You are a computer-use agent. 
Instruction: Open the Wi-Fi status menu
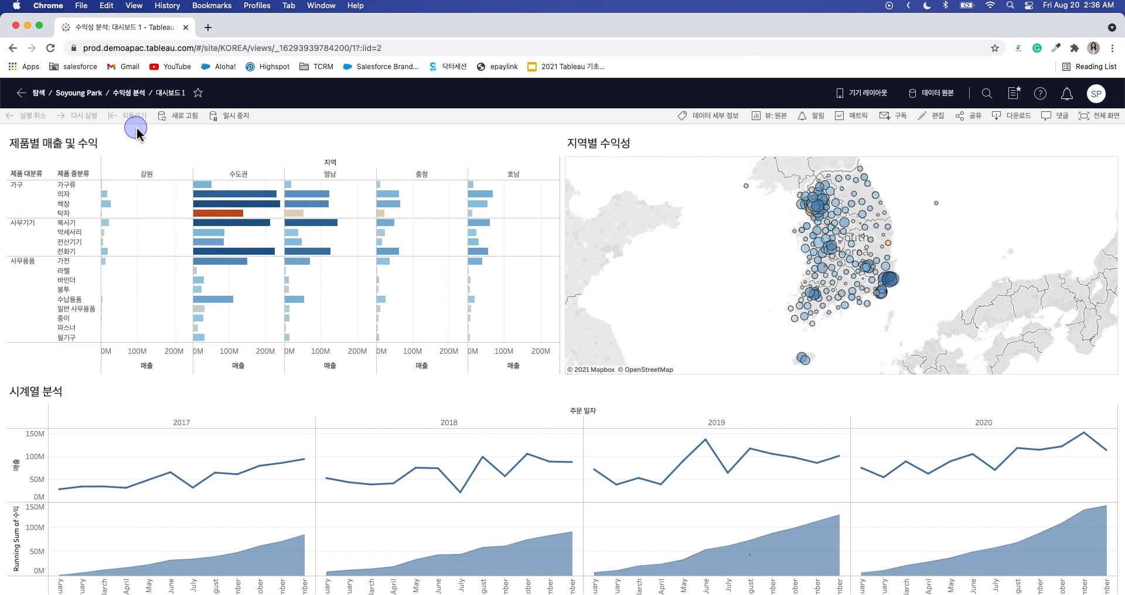(x=990, y=5)
